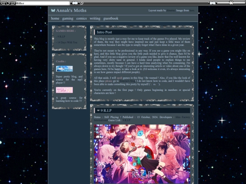The width and height of the screenshot is (246, 184).
Task: Follow the 'here' image source link
Action: 192,10
